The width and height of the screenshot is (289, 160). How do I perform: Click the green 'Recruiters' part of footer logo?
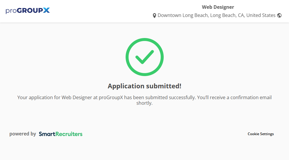[x=69, y=134]
